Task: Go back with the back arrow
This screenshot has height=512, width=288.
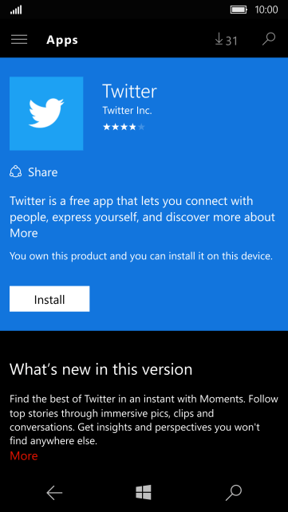Action: coord(54,493)
